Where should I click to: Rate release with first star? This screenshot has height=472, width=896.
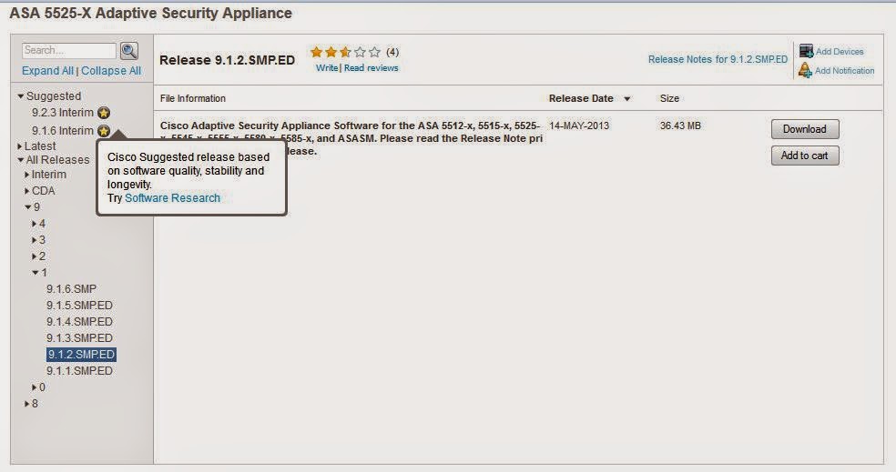click(x=316, y=52)
